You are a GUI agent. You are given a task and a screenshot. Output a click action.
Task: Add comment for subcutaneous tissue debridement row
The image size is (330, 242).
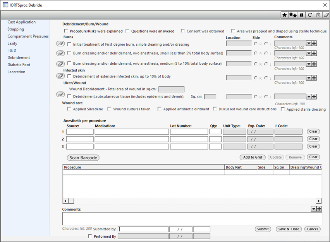tap(314, 96)
